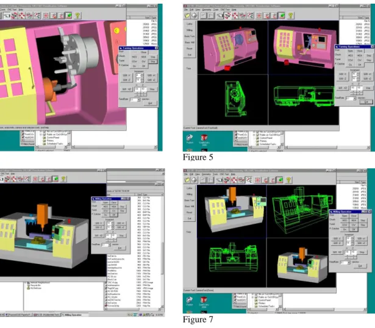Toggle the P. Catcher option in Figure 5 Turning Operations

point(340,64)
